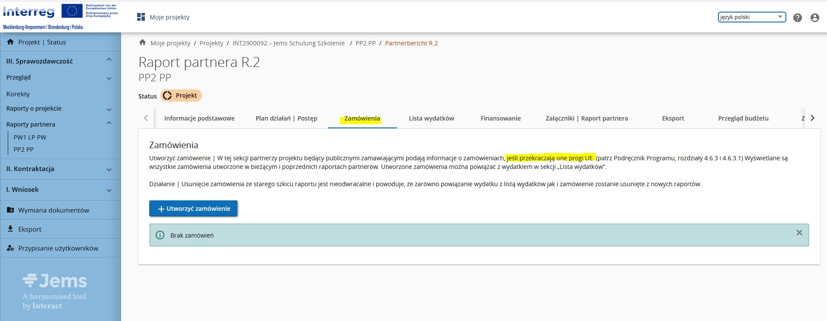
Task: Open the Projekty breadcrumb link
Action: (211, 43)
